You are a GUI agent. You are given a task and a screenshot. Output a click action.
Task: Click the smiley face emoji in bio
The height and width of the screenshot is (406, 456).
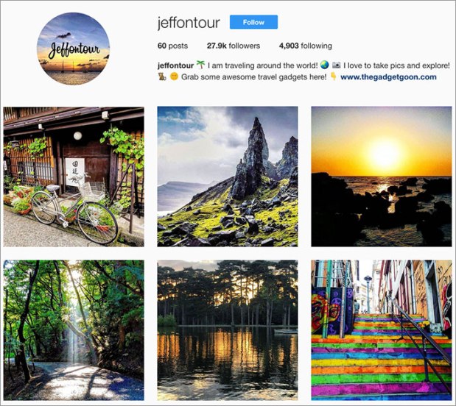click(174, 76)
